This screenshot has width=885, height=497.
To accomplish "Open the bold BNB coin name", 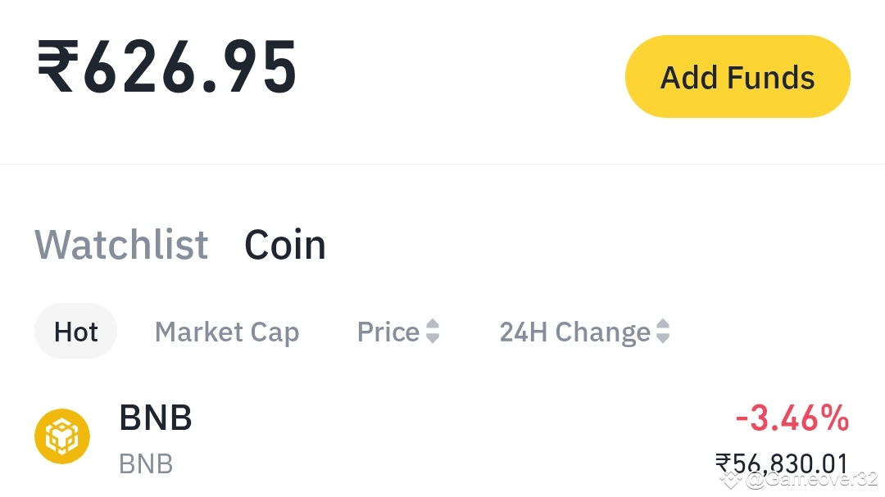I will point(156,418).
